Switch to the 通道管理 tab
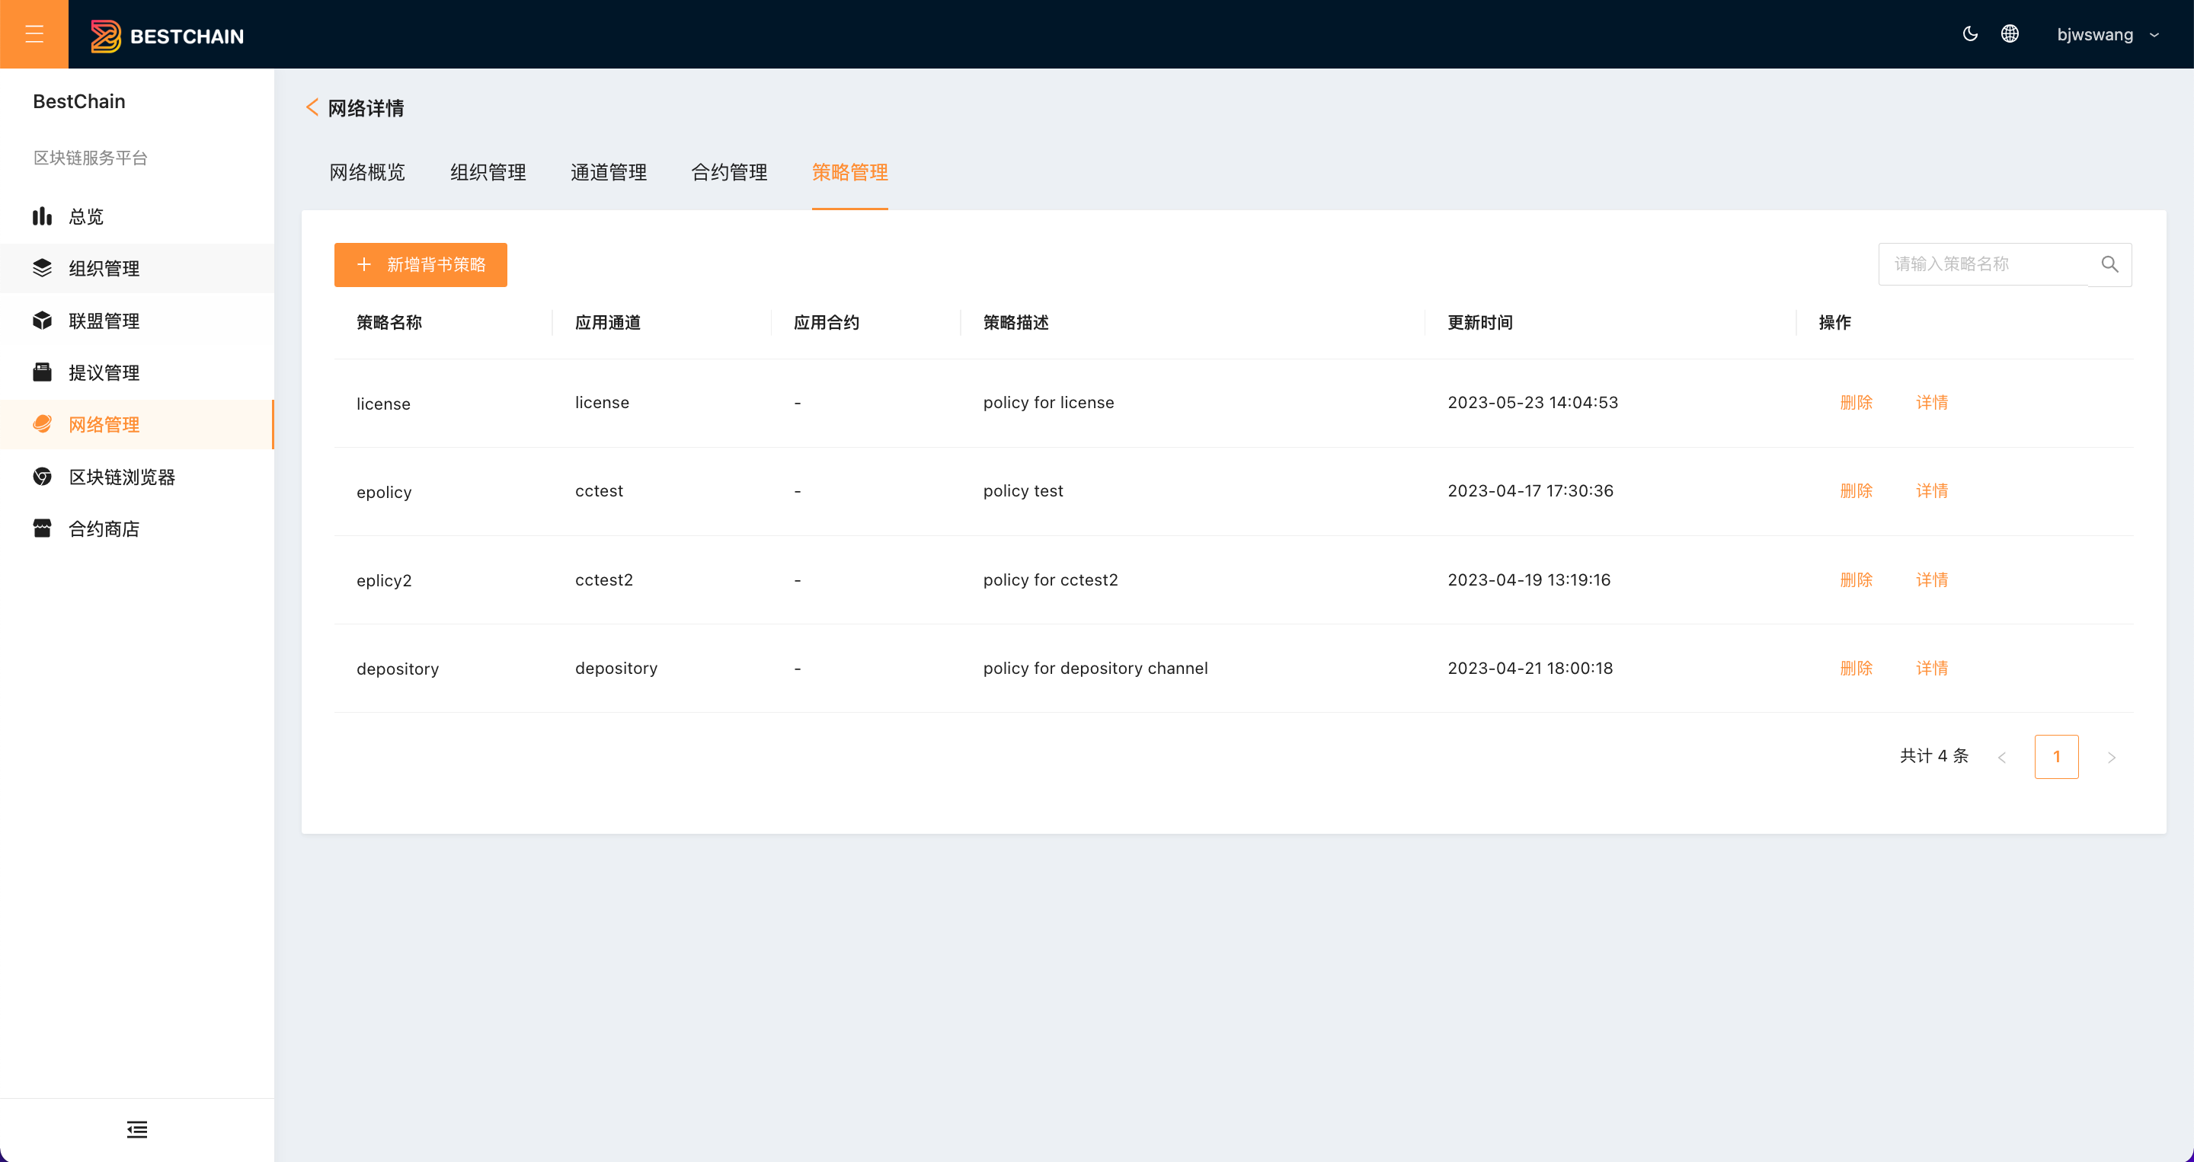 click(608, 173)
